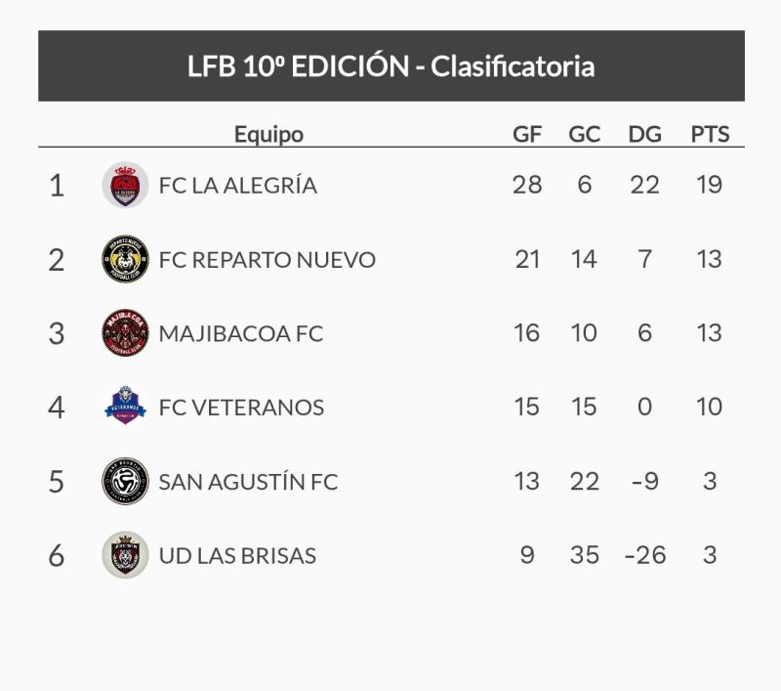The image size is (781, 691).
Task: Open the UD Las Brisas team crest
Action: click(125, 555)
